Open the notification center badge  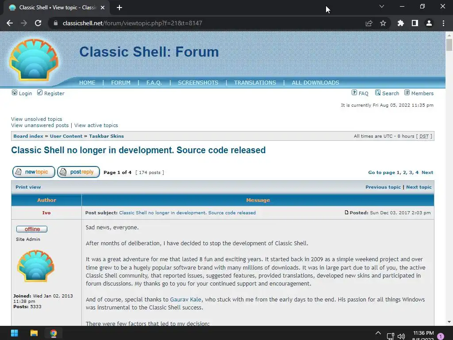click(441, 336)
